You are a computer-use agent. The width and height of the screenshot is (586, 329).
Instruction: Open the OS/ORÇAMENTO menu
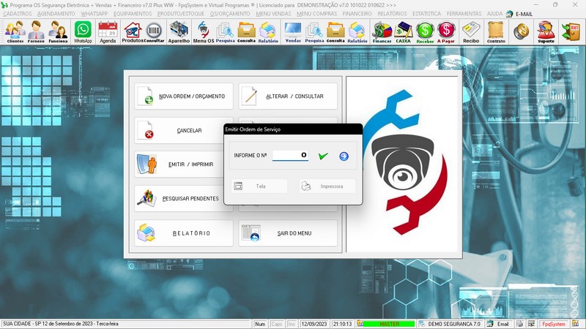(x=230, y=14)
